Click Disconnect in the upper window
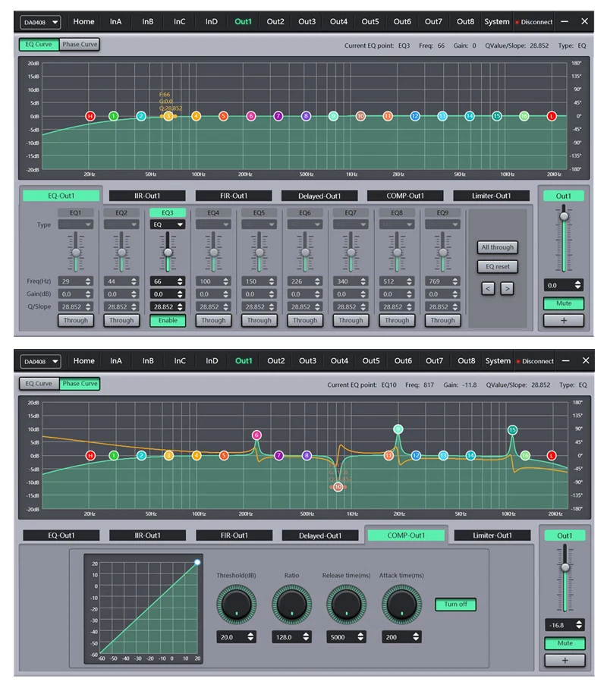Viewport: 607px width, 688px height. 534,22
